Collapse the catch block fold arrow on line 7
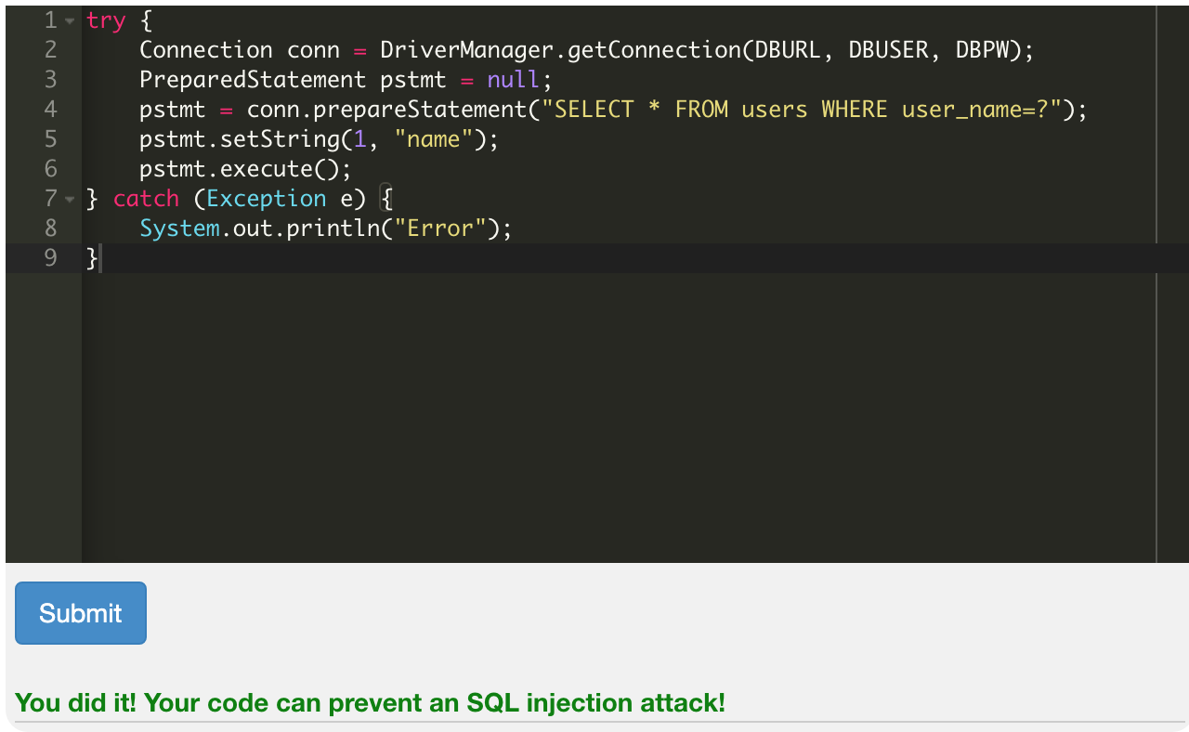Viewport: 1189px width, 732px height. coord(68,198)
